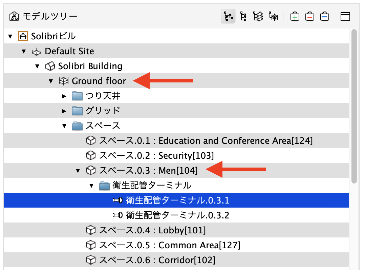Image resolution: width=365 pixels, height=270 pixels.
Task: Maximize the model tree panel window icon
Action: tap(345, 17)
